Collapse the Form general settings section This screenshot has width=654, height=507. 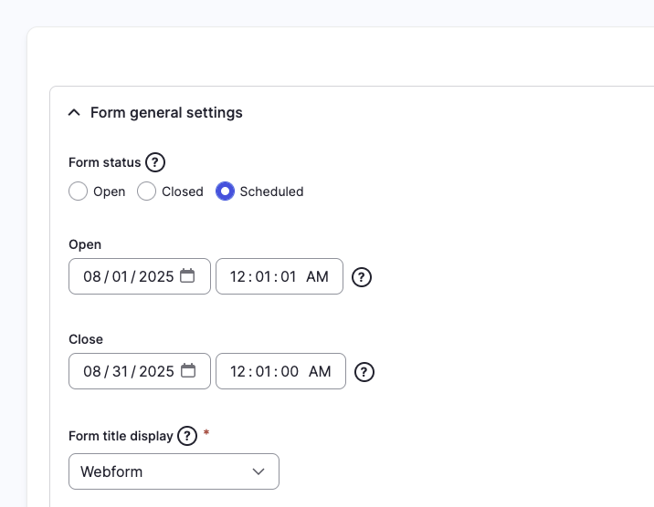pos(74,112)
